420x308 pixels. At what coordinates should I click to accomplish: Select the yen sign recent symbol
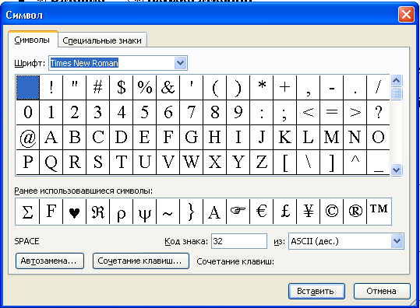(308, 212)
